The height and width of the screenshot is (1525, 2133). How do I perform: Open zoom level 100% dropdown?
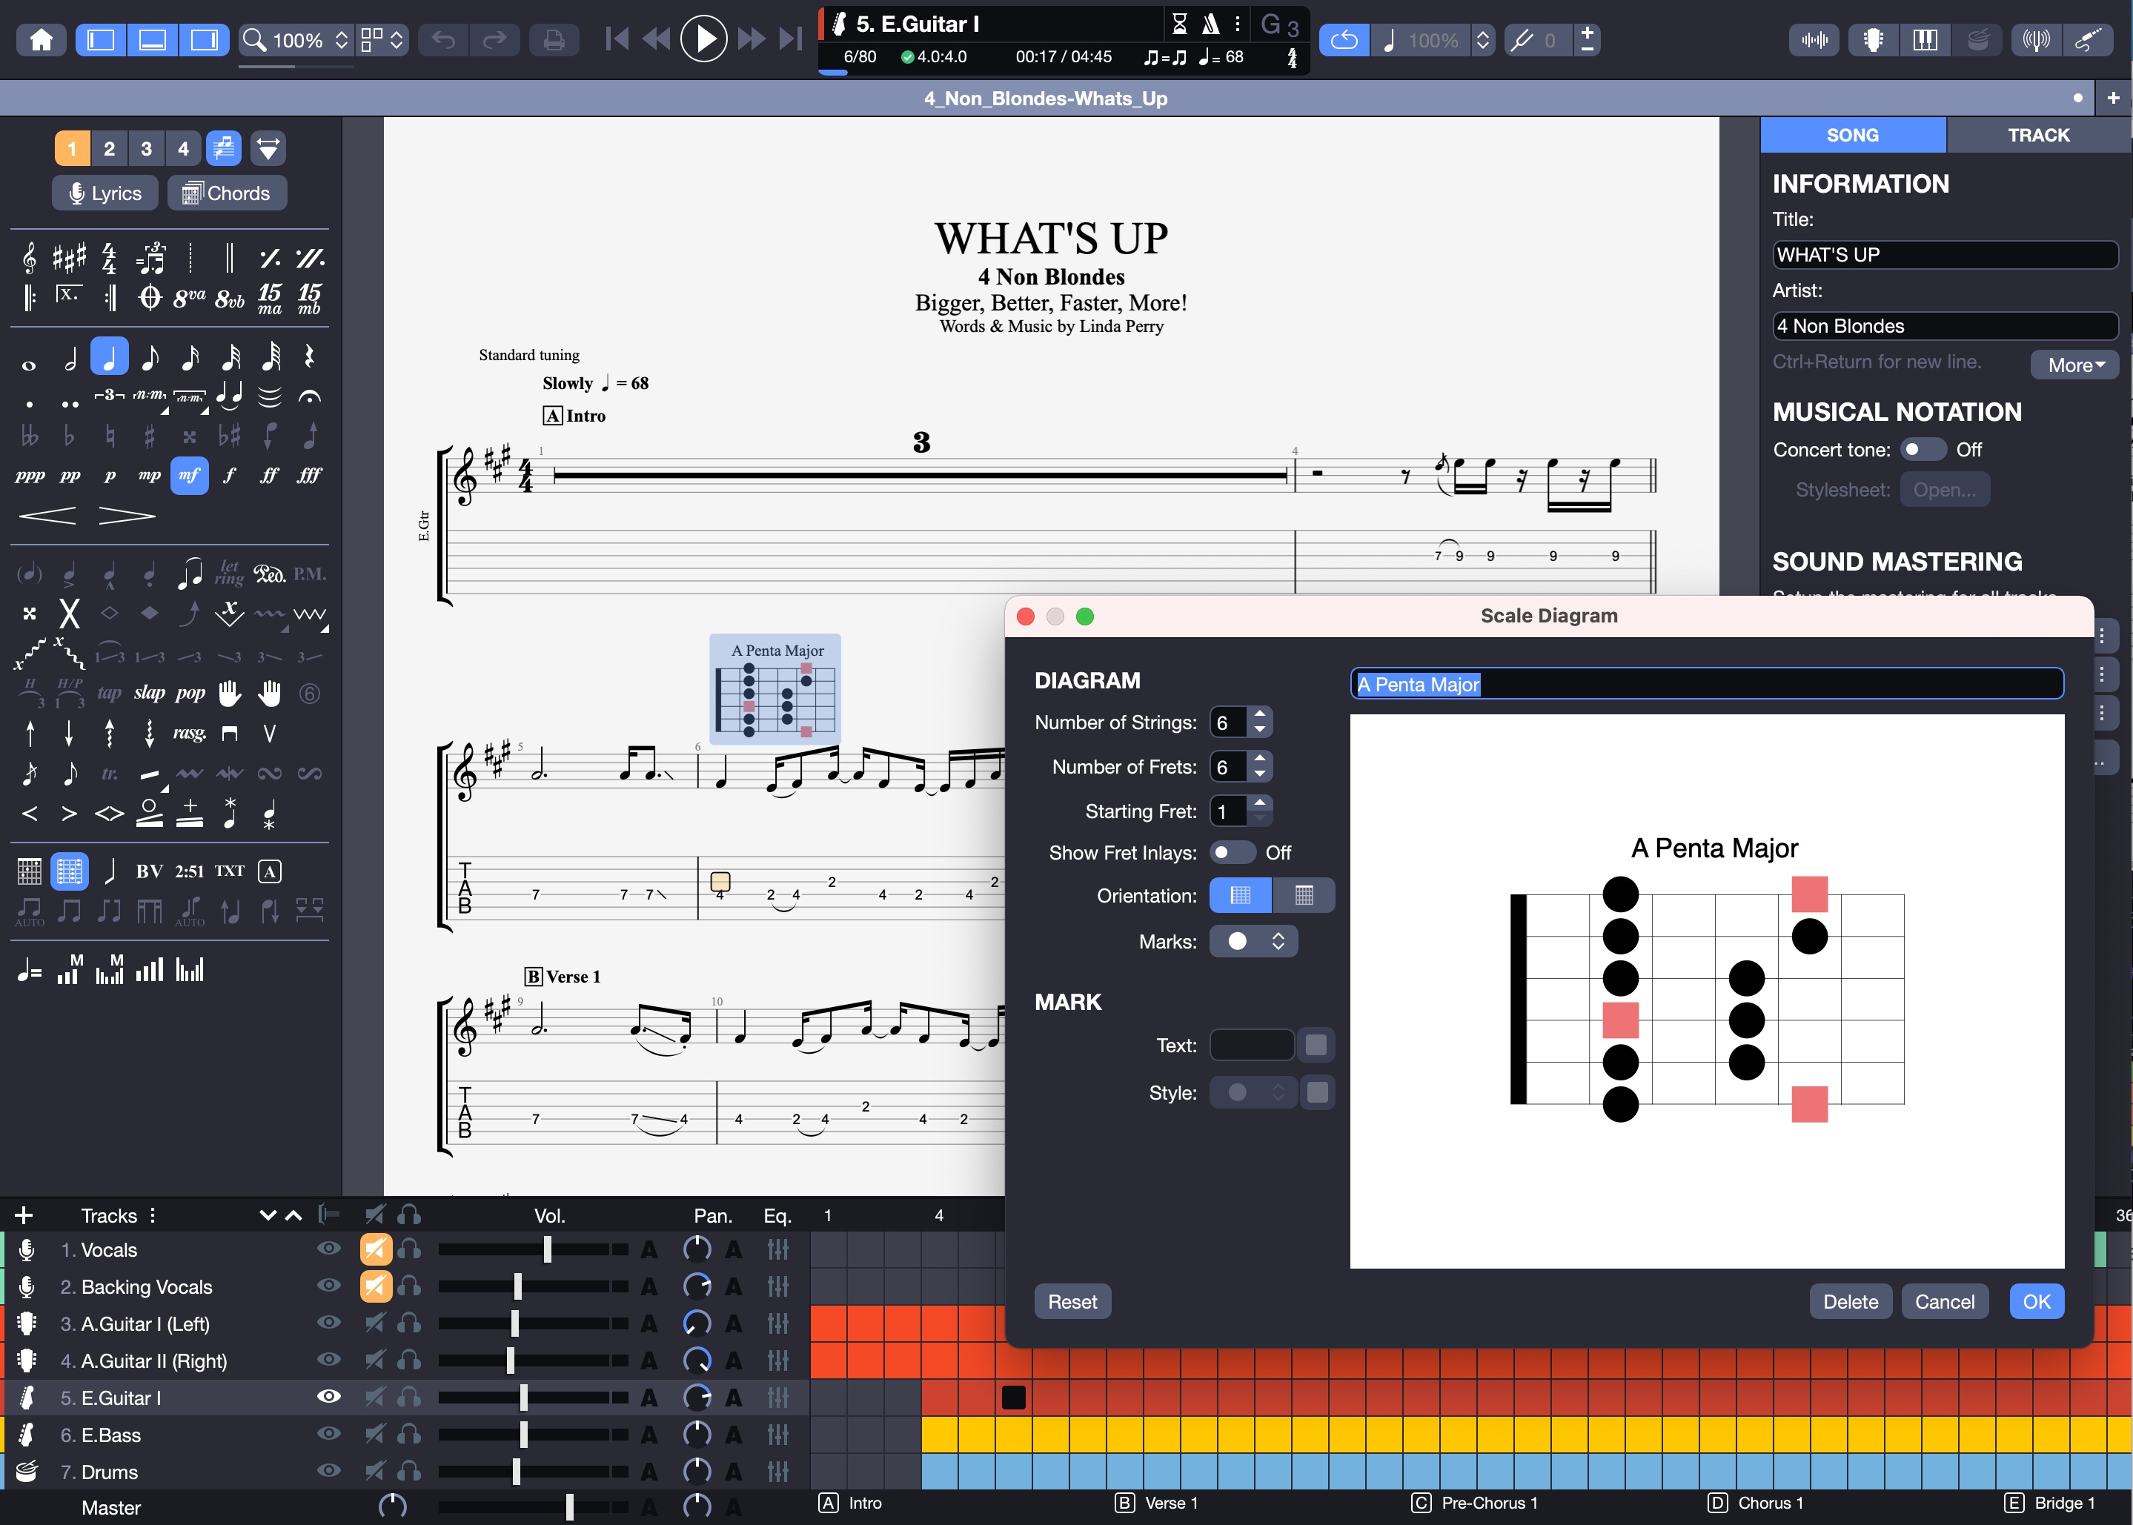pyautogui.click(x=296, y=40)
